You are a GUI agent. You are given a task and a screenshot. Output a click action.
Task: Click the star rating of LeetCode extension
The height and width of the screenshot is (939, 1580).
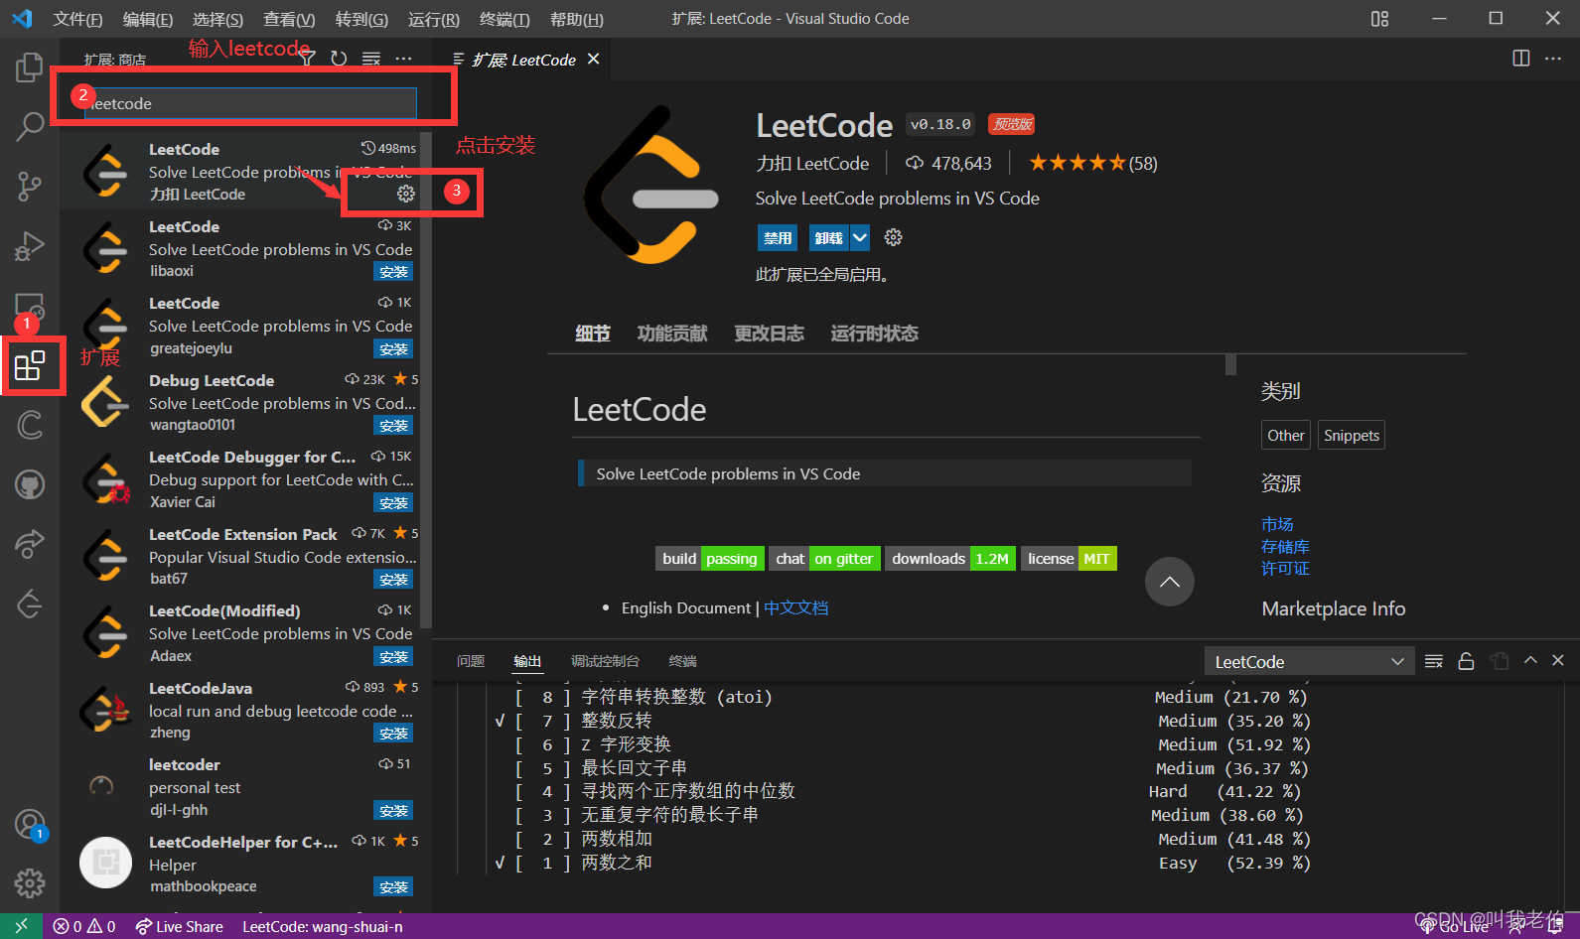pos(1092,163)
